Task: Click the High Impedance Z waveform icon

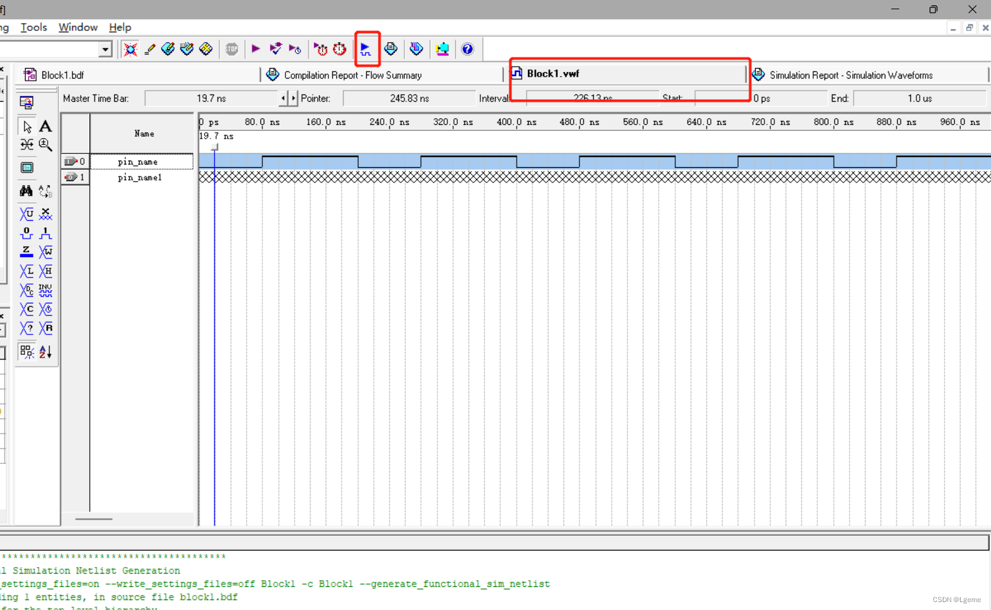Action: click(x=26, y=252)
